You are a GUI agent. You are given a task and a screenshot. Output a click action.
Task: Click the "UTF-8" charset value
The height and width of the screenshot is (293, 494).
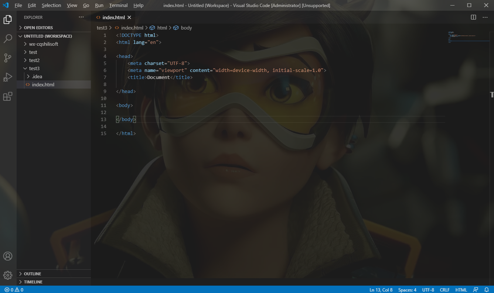177,63
